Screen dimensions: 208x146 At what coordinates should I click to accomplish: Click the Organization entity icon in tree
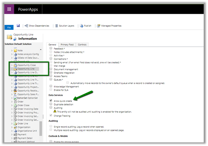click(x=15, y=127)
